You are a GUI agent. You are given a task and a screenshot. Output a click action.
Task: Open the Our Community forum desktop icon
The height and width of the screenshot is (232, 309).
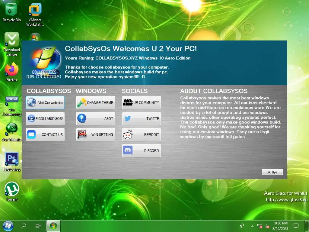point(12,106)
